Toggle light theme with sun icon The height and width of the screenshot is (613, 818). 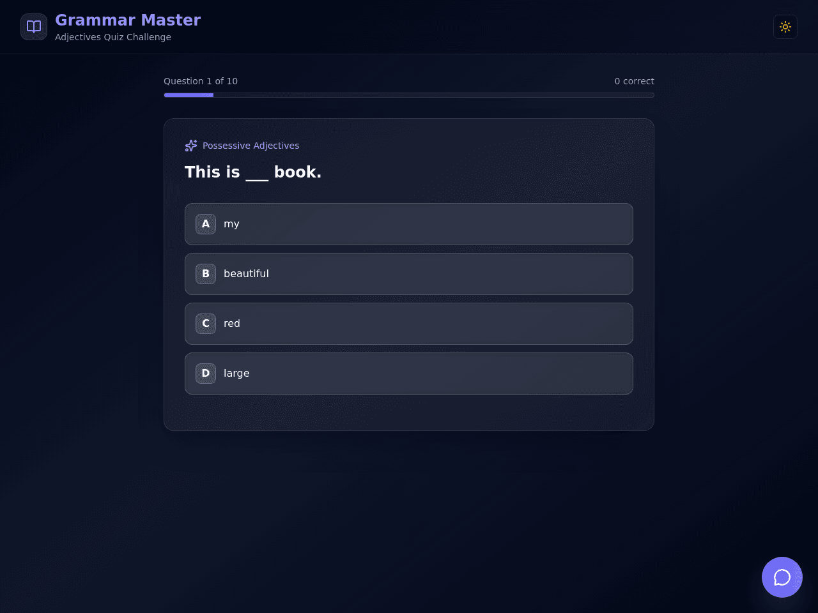pyautogui.click(x=785, y=27)
